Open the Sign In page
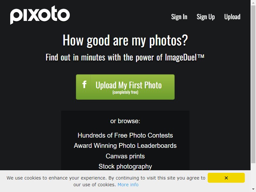This screenshot has height=192, width=256. tap(179, 17)
